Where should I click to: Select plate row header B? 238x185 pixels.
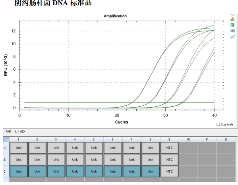pos(6,160)
